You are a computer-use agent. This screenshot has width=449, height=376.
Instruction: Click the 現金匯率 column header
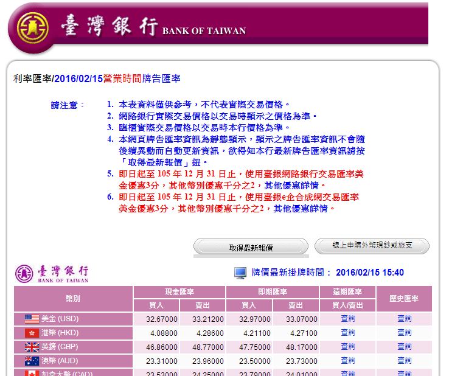pyautogui.click(x=179, y=292)
